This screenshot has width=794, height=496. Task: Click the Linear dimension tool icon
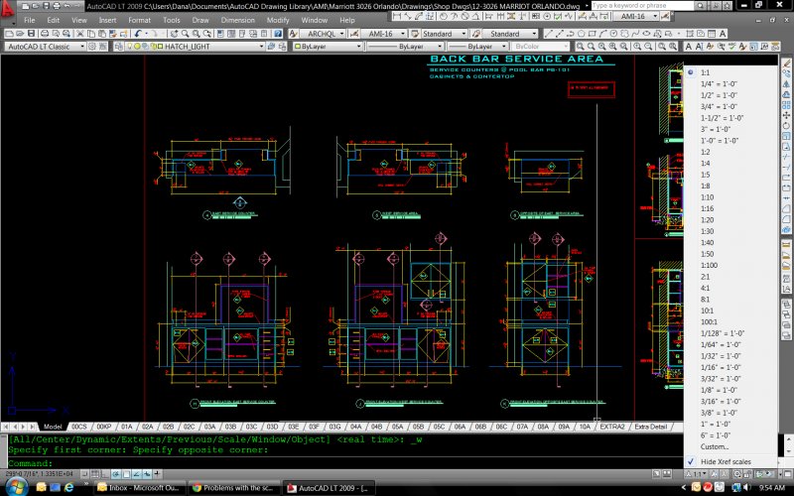pyautogui.click(x=396, y=16)
